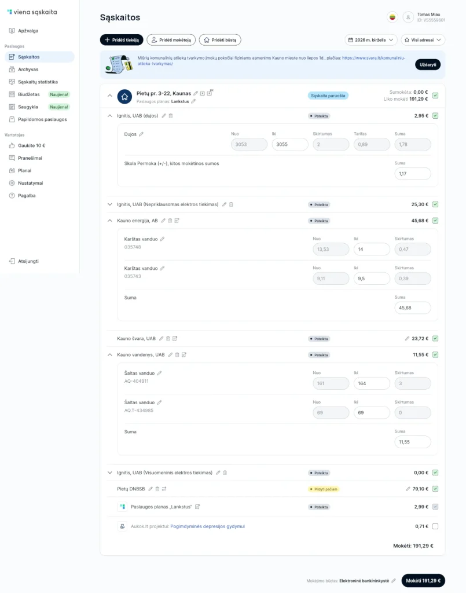This screenshot has height=593, width=466.
Task: Edit Ignitis Visuomeninis elektros tiekimas provider
Action: [x=218, y=473]
